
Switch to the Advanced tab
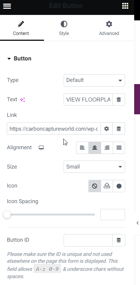(x=109, y=28)
